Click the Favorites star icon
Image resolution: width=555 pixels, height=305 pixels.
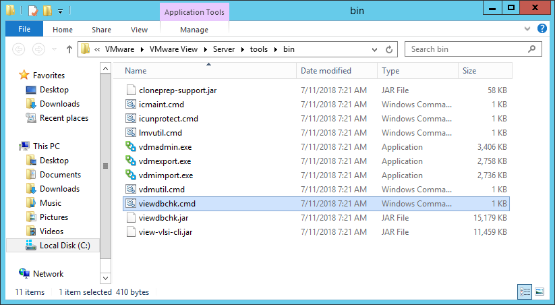[24, 75]
